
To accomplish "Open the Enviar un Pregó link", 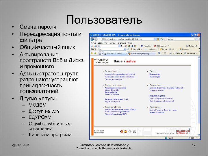I will click(111, 92).
